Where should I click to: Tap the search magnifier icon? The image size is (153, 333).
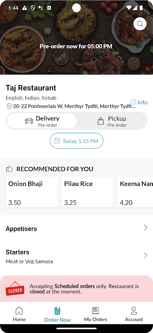pos(140,24)
